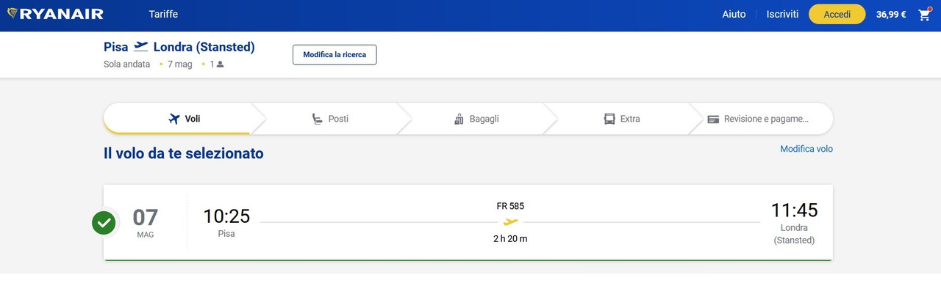
Task: Click the arrival time 11:45
Action: 794,210
